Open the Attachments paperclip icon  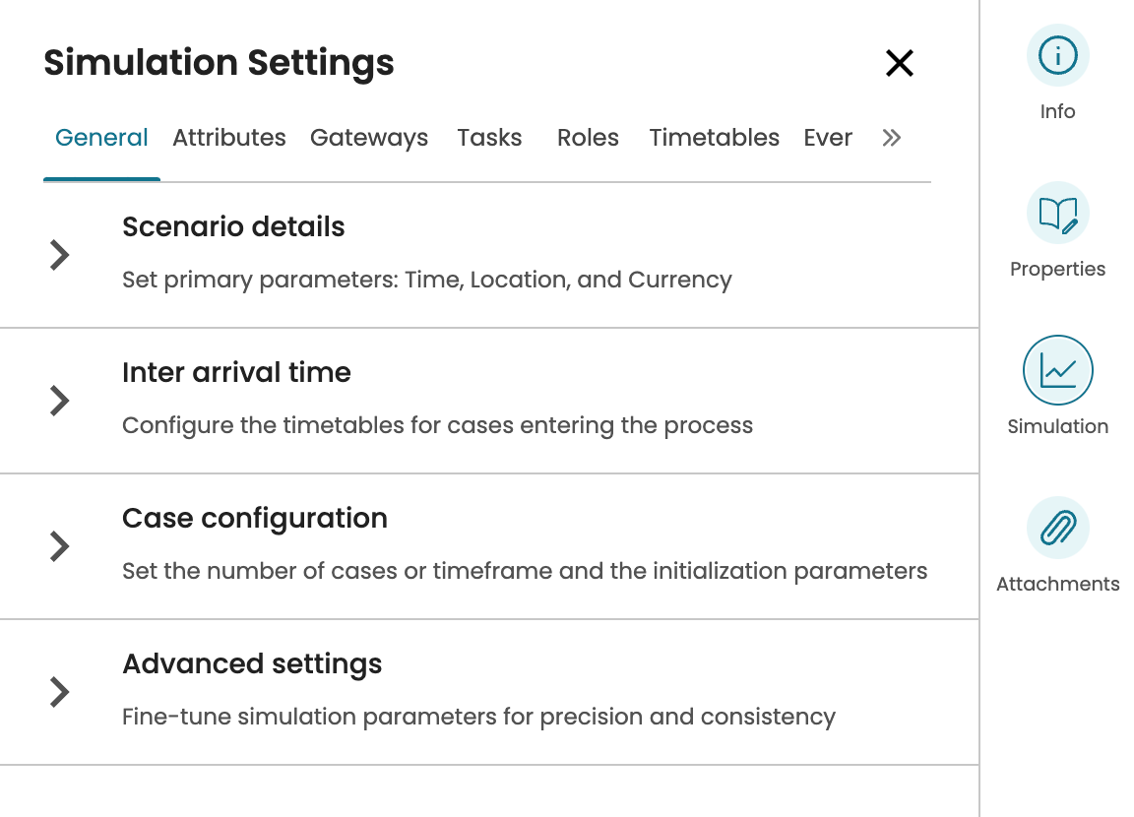pyautogui.click(x=1057, y=528)
